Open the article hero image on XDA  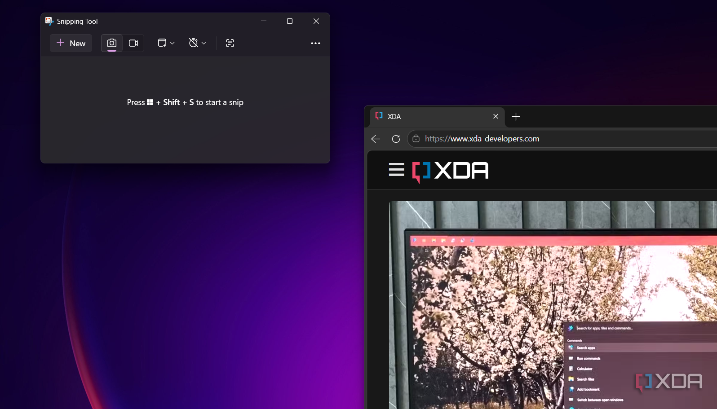pos(553,305)
